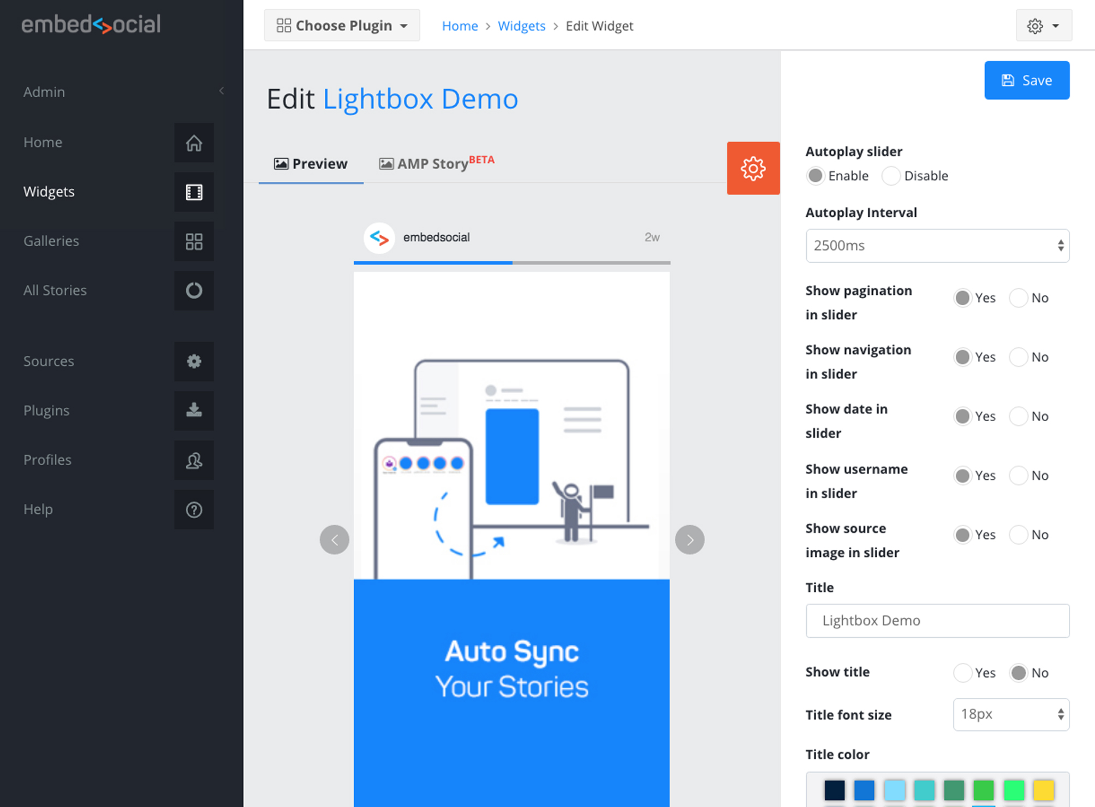This screenshot has height=807, width=1095.
Task: Click the story progress bar
Action: (x=512, y=263)
